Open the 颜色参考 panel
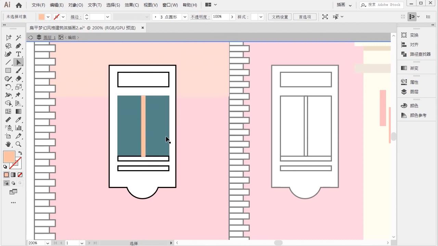The height and width of the screenshot is (246, 438). click(414, 115)
